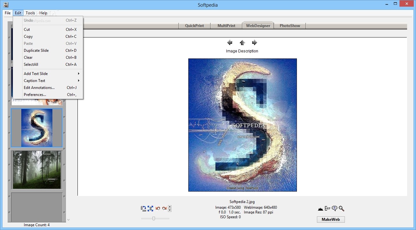Viewport: 416px width, 230px height.
Task: Switch to the QuickPrint tab
Action: pyautogui.click(x=194, y=26)
